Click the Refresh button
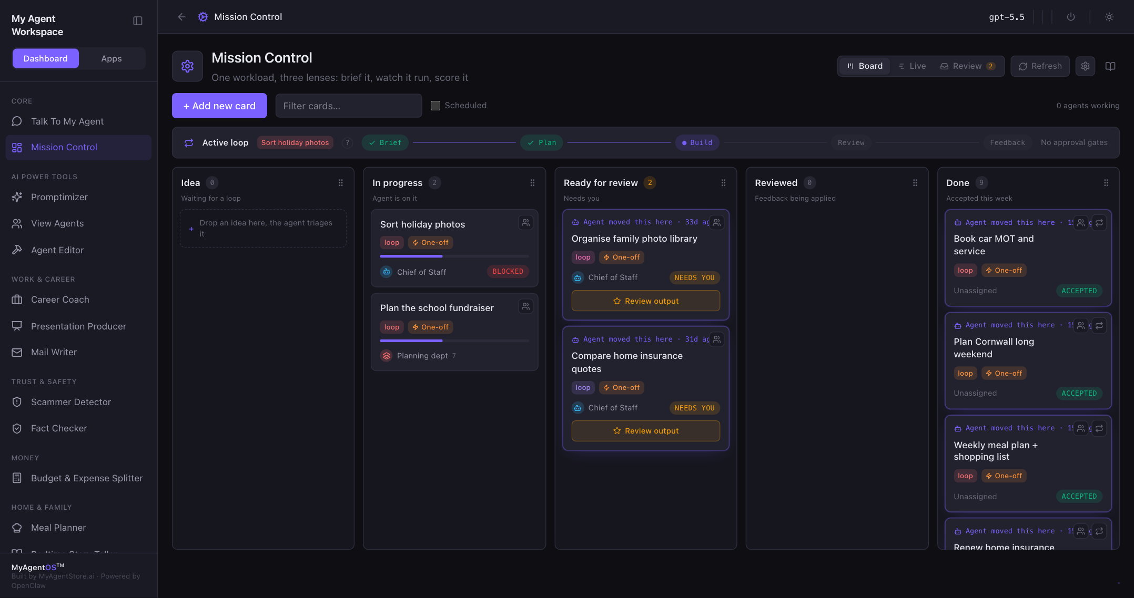 [x=1040, y=66]
